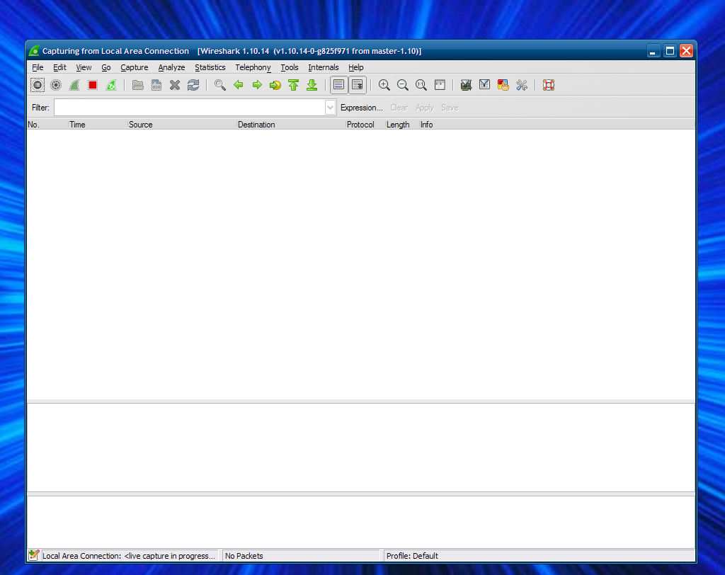Sort packets by Source column
This screenshot has width=725, height=575.
(x=182, y=125)
